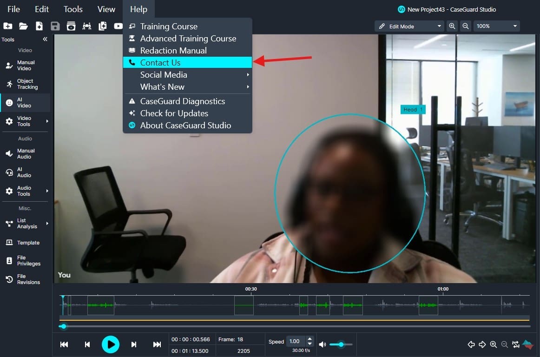Zoom in the video with top magnifier
The image size is (540, 357).
452,26
